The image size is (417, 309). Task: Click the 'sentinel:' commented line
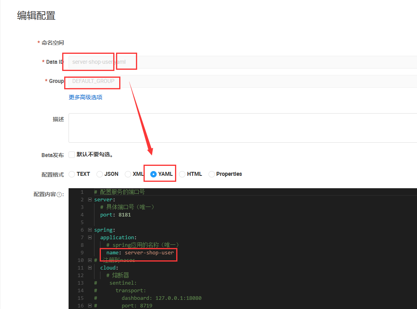click(x=123, y=283)
